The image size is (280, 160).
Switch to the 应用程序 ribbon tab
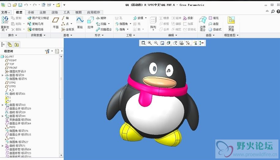pyautogui.click(x=93, y=12)
